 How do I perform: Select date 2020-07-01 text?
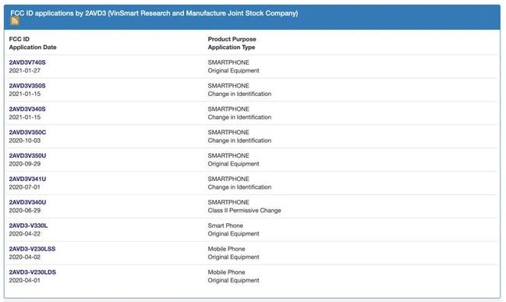[25, 187]
